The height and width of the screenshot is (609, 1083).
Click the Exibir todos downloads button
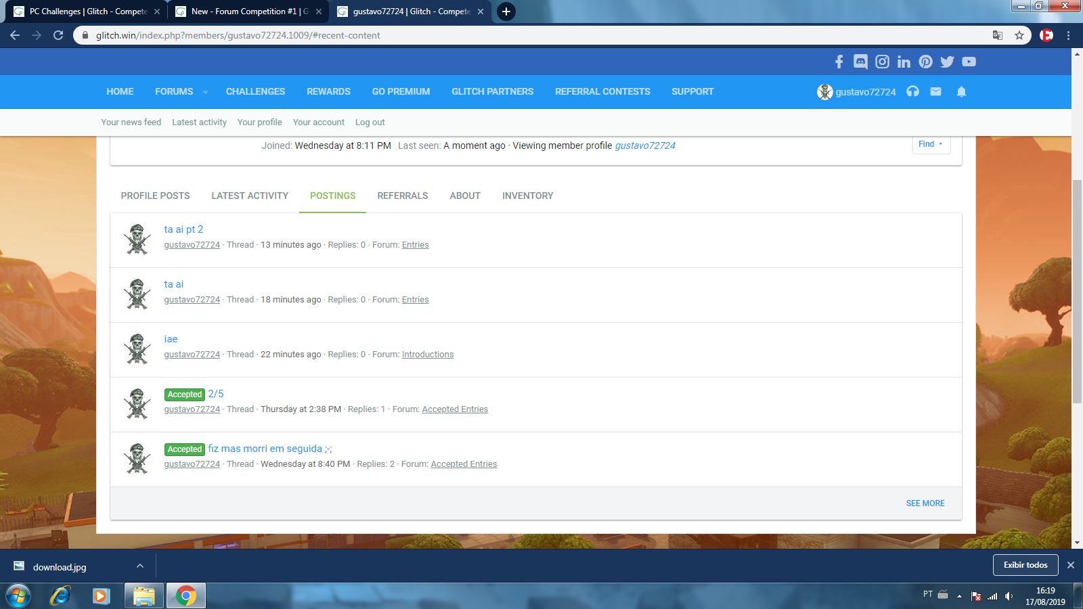tap(1025, 565)
